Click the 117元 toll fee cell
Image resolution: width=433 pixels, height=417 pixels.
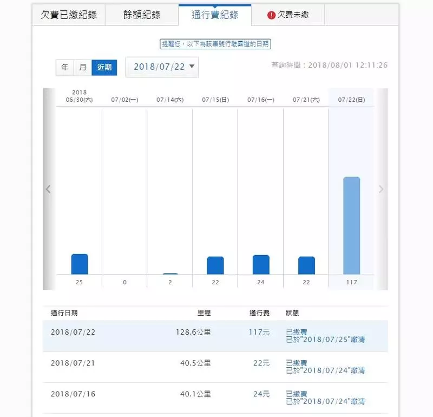[x=259, y=332]
